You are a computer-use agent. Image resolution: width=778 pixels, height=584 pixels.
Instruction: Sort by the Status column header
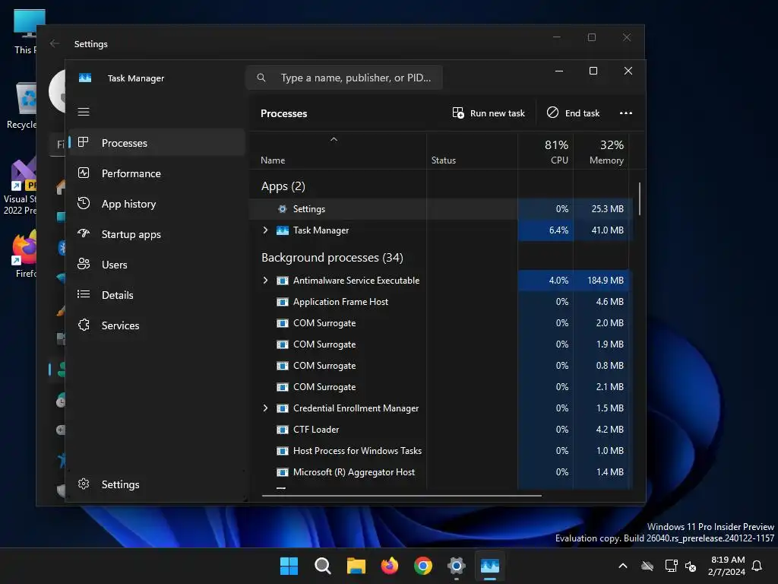[472, 151]
